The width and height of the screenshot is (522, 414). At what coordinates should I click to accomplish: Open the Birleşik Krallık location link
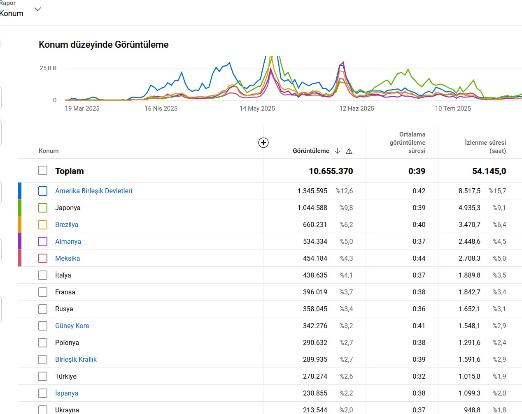coord(76,359)
